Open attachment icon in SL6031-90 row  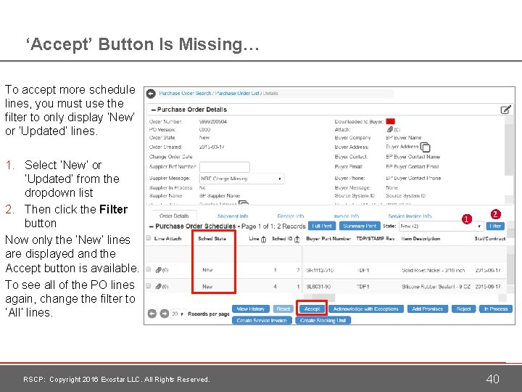(159, 286)
